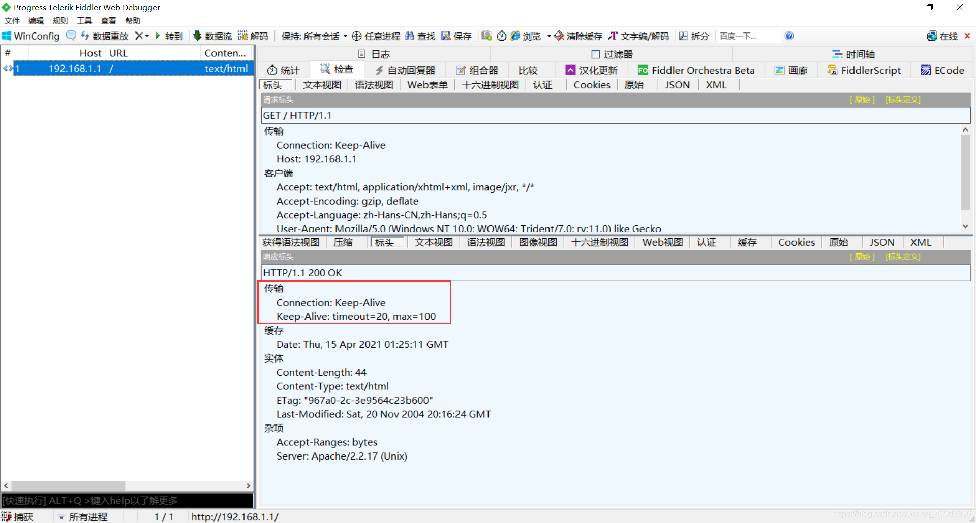The width and height of the screenshot is (976, 523).
Task: Select response Web视图 tab
Action: [662, 242]
